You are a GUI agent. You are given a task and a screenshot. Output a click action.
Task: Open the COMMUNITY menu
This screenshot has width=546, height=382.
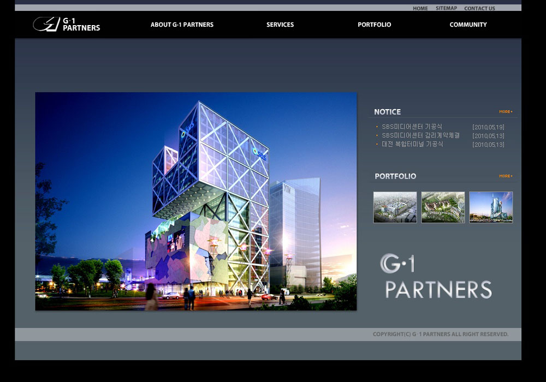(x=468, y=25)
